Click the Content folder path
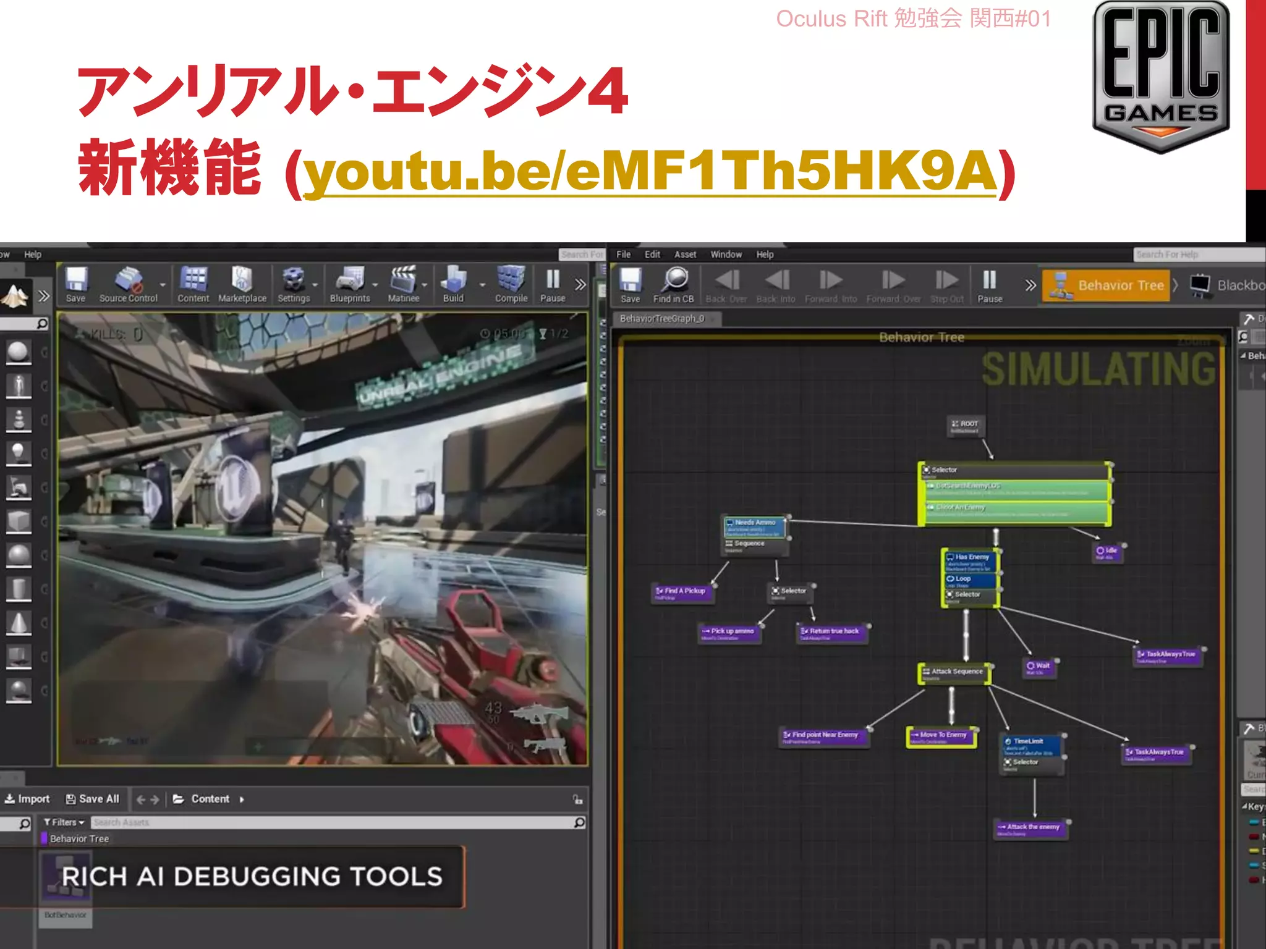Viewport: 1266px width, 949px height. point(210,799)
